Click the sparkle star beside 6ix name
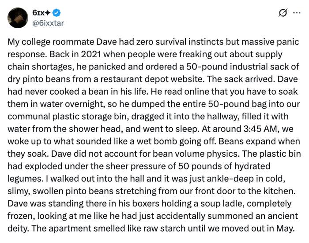Screen dimensions: 309x243 tap(48, 13)
